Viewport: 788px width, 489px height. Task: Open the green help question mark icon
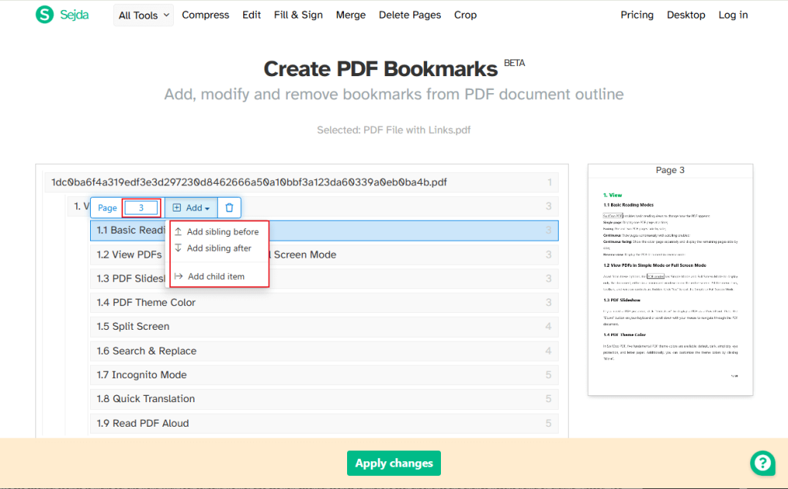(763, 463)
